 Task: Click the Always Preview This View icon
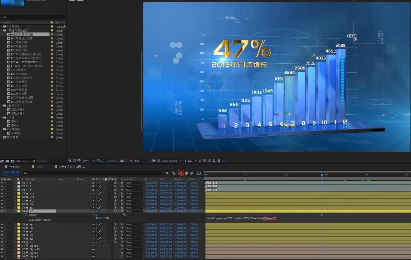[70, 161]
